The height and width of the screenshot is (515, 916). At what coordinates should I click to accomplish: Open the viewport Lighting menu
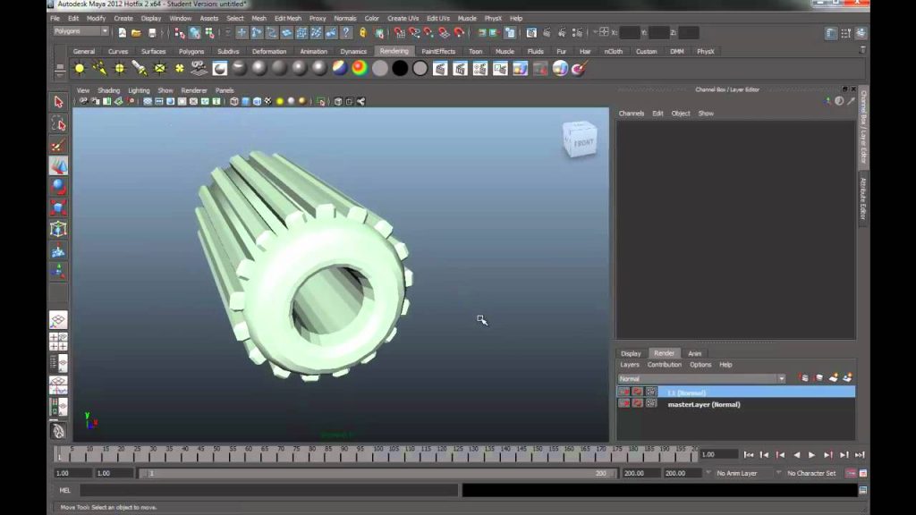[x=139, y=90]
